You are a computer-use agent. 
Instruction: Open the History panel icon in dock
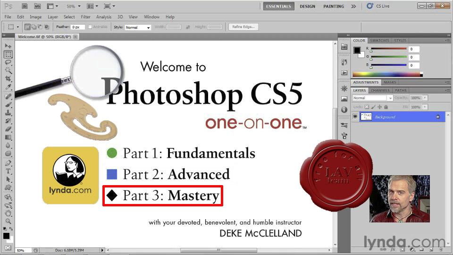point(344,62)
